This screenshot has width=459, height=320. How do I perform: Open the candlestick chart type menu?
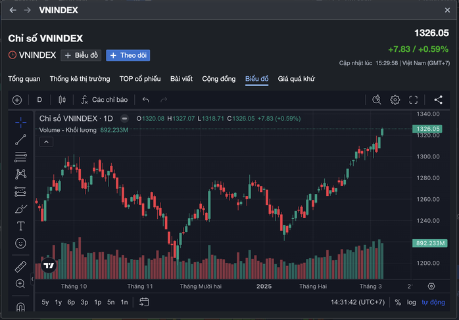point(62,100)
